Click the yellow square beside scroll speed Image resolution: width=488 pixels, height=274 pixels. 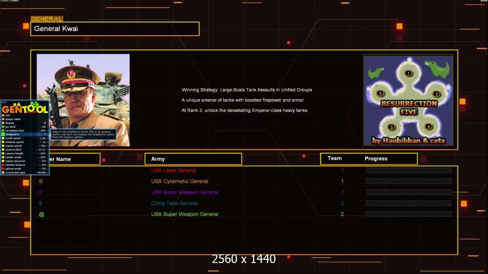pyautogui.click(x=3, y=138)
